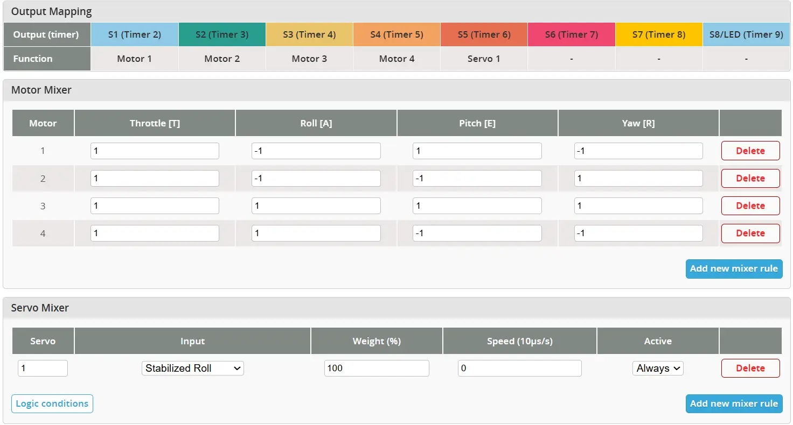
Task: Open Logic conditions
Action: [x=52, y=403]
